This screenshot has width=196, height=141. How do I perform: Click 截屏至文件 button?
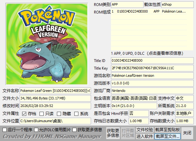168,136
